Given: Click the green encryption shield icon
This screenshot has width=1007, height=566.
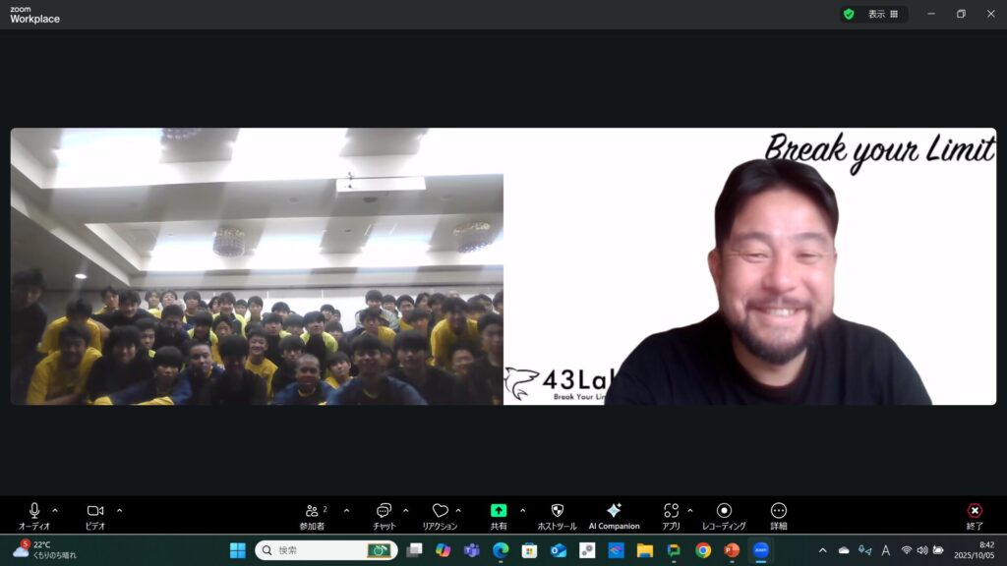Looking at the screenshot, I should [x=849, y=14].
